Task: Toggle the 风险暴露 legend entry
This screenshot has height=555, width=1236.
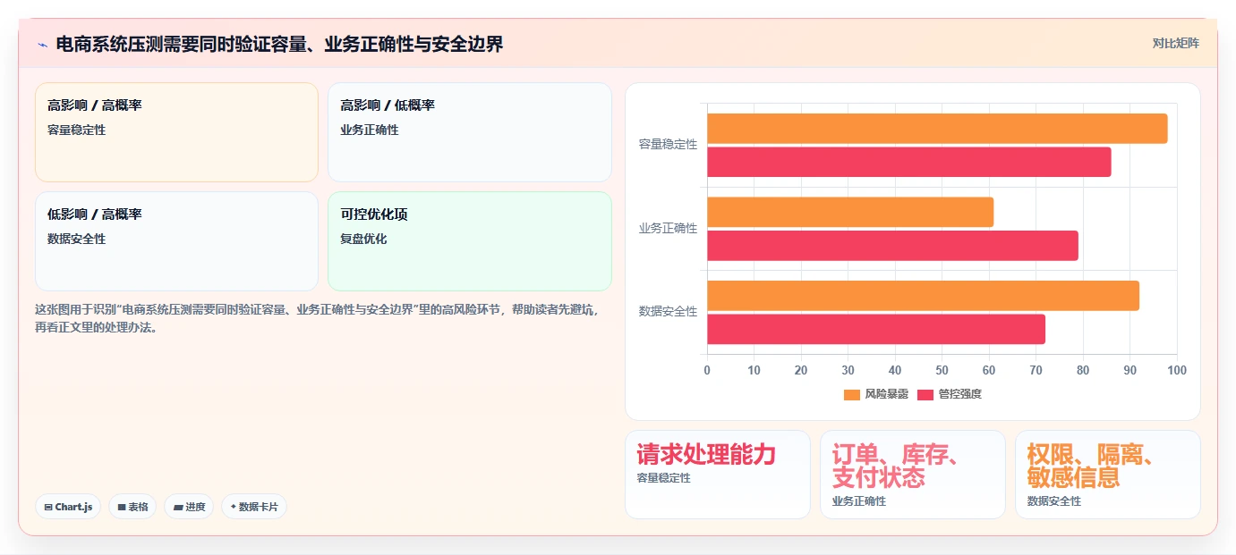Action: [x=876, y=394]
